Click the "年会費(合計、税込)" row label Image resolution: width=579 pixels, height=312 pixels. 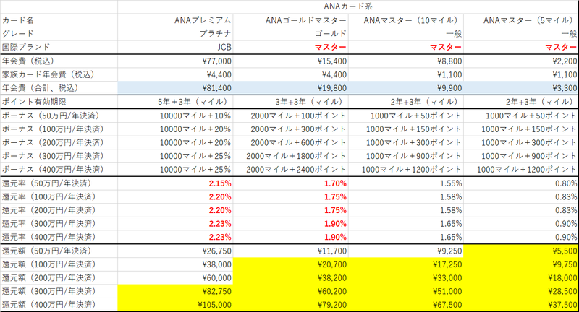click(x=40, y=88)
